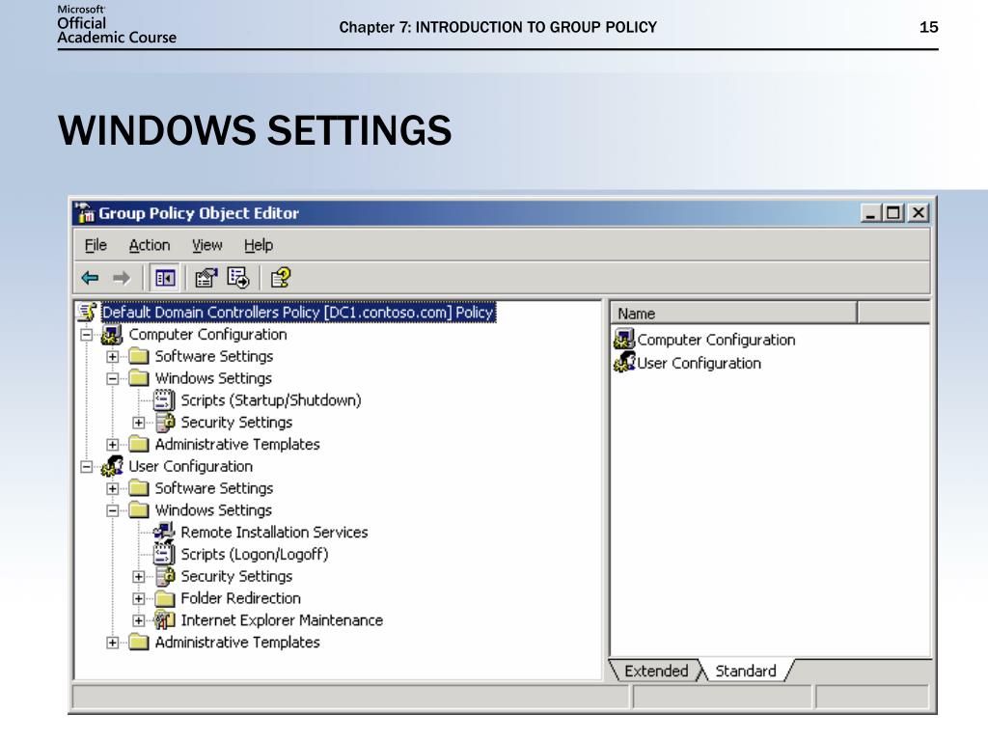Screen dimensions: 988x741
Task: Collapse the Computer Configuration node
Action: click(86, 335)
